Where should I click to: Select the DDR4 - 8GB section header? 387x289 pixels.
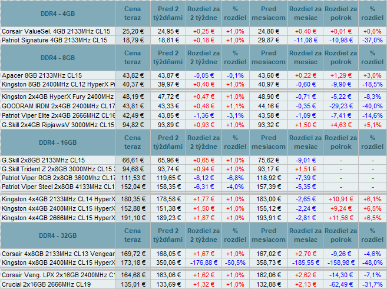coord(58,58)
